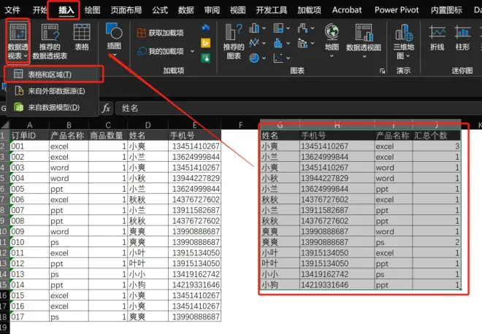Open the scatter chart dropdown arrow
Image resolution: width=482 pixels, height=334 pixels.
click(x=288, y=58)
